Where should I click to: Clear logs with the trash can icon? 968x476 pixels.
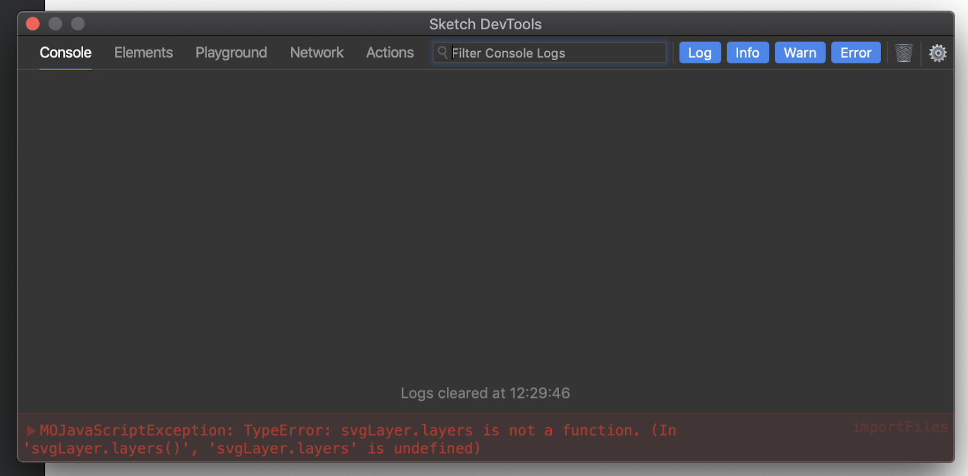(x=903, y=53)
